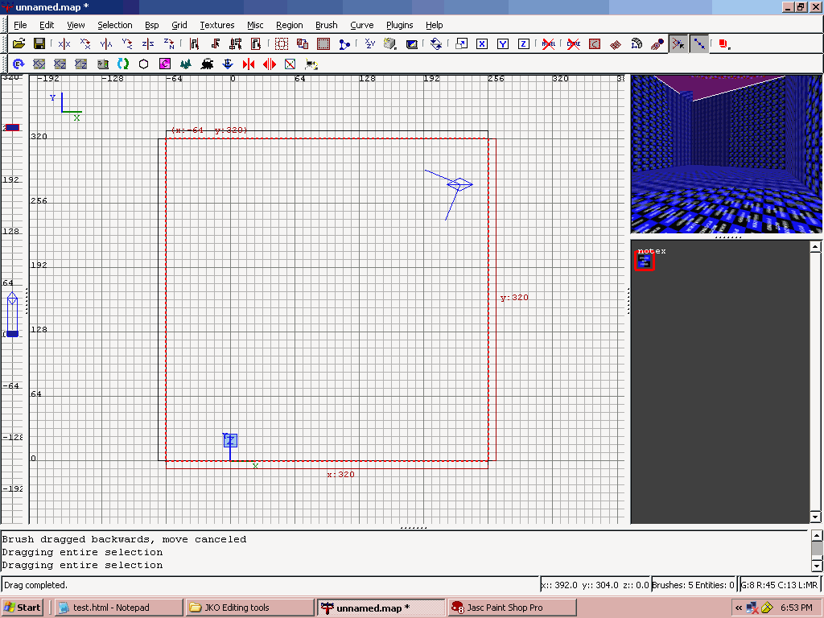Select touching brushes
Image resolution: width=824 pixels, height=618 pixels.
coord(215,44)
